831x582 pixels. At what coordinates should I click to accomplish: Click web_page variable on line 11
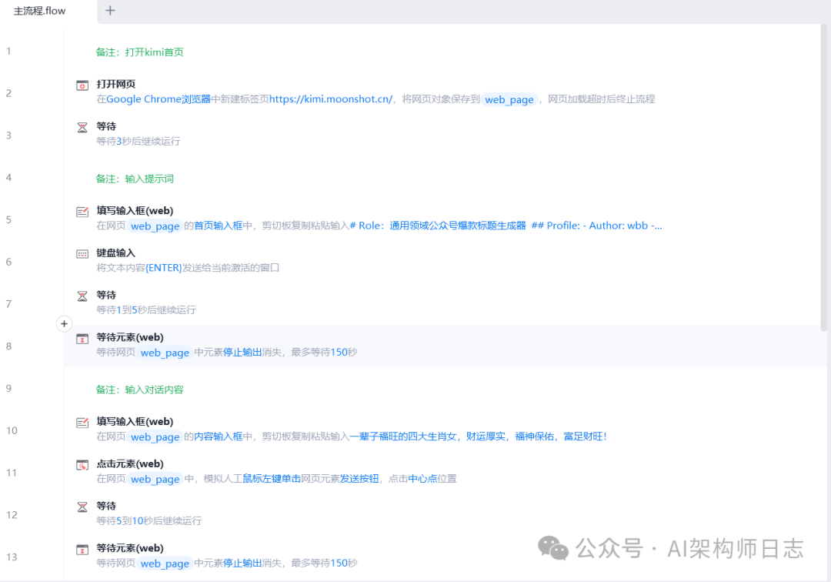tap(155, 479)
